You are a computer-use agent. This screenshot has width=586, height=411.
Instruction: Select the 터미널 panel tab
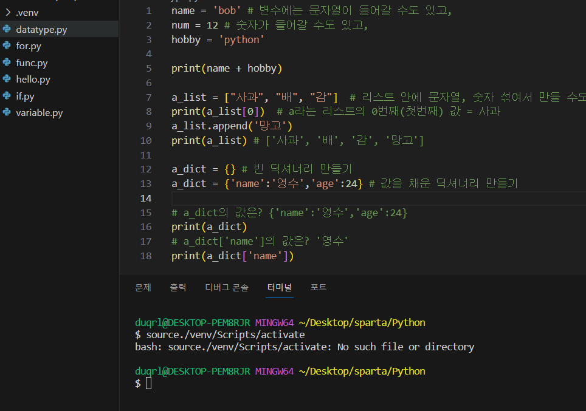click(280, 287)
